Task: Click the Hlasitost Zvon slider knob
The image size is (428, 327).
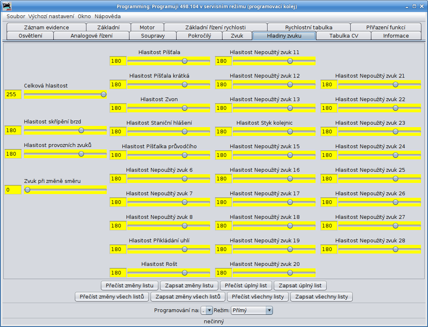Action: pyautogui.click(x=184, y=108)
